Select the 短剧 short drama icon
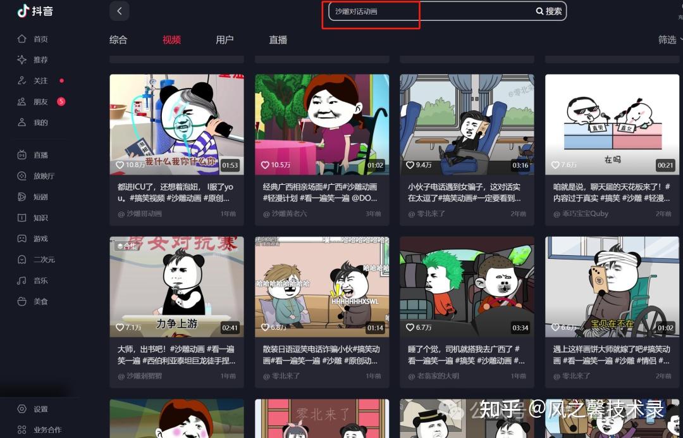Viewport: 683px width, 438px height. (x=23, y=197)
